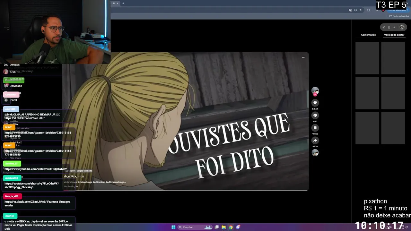The width and height of the screenshot is (411, 231).
Task: Bookmark page with star icon
Action: pos(361,10)
